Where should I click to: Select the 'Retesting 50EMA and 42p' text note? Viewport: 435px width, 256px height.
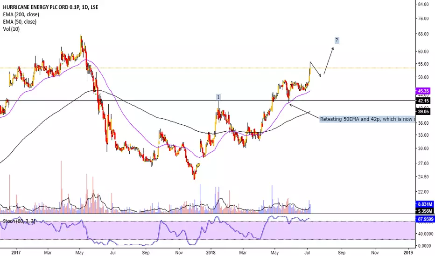pyautogui.click(x=367, y=119)
